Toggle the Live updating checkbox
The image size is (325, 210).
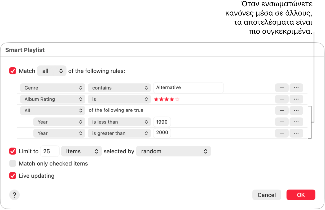point(13,176)
